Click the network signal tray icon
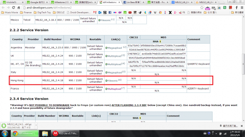245x137 pixels. (x=225, y=134)
